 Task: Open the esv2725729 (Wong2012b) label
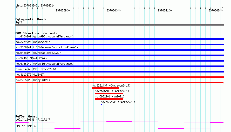(x=33, y=80)
